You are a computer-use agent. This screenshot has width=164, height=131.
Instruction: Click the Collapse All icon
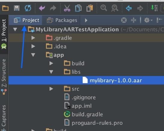tap(134, 20)
